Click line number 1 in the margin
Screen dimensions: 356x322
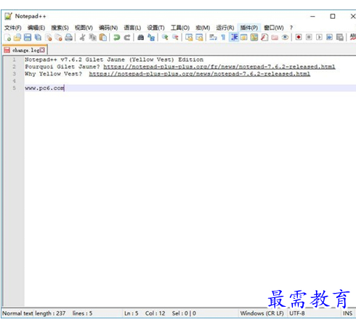pos(14,60)
